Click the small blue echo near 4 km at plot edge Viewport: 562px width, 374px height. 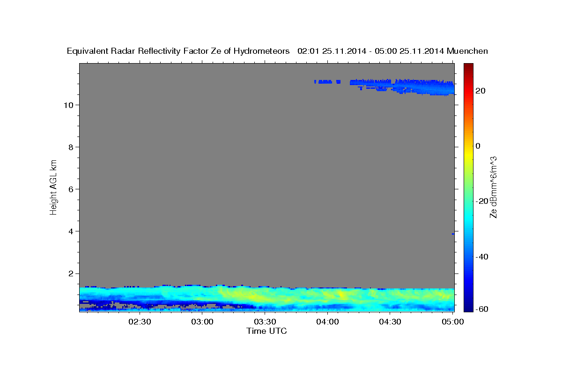(x=453, y=234)
